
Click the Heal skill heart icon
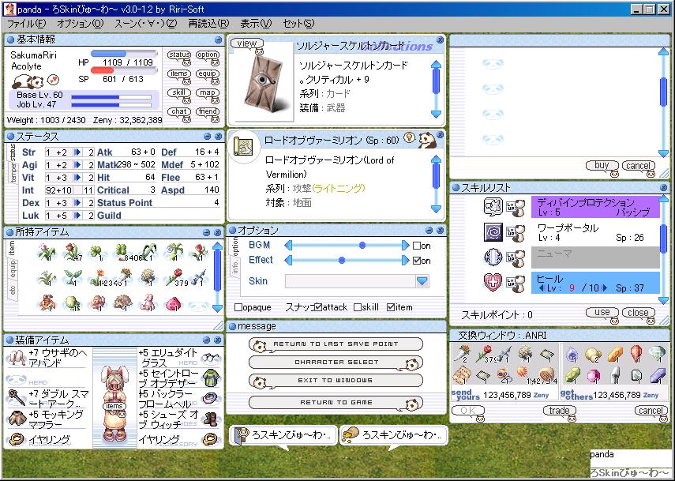tap(493, 283)
